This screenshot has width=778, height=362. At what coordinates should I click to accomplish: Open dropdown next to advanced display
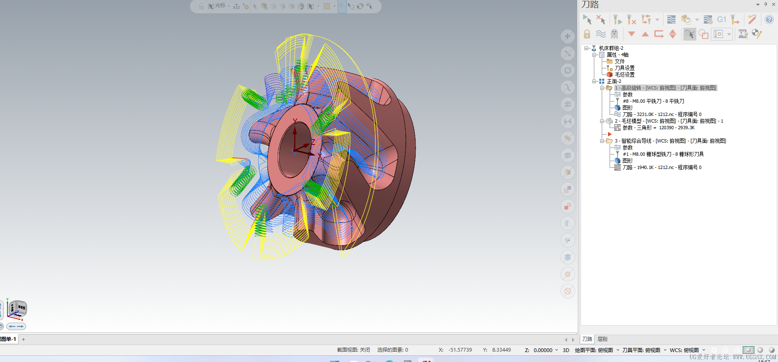click(x=729, y=34)
